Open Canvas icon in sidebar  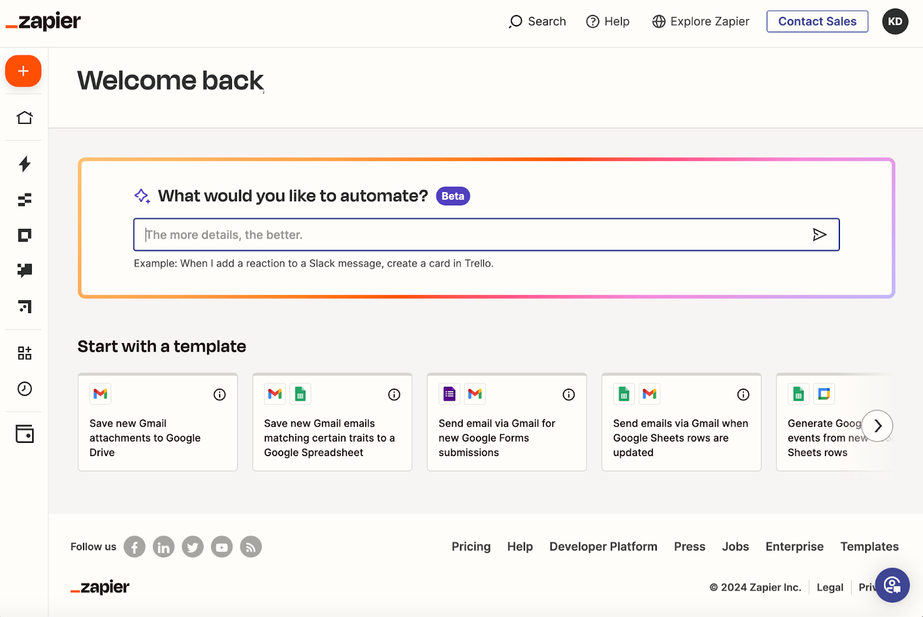click(24, 306)
